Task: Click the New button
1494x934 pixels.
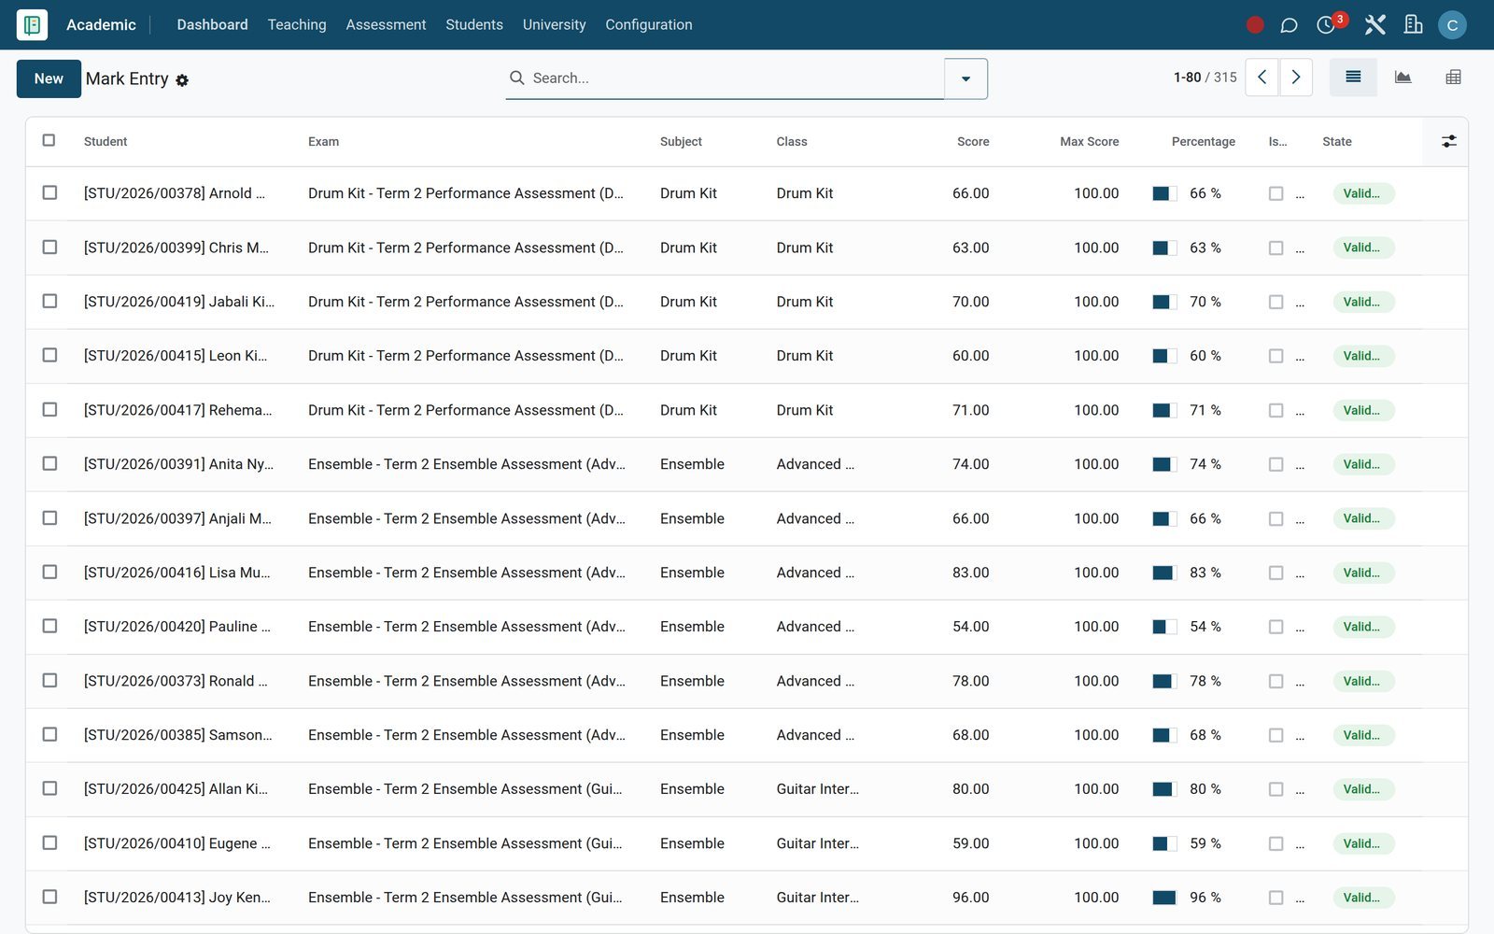Action: point(49,78)
